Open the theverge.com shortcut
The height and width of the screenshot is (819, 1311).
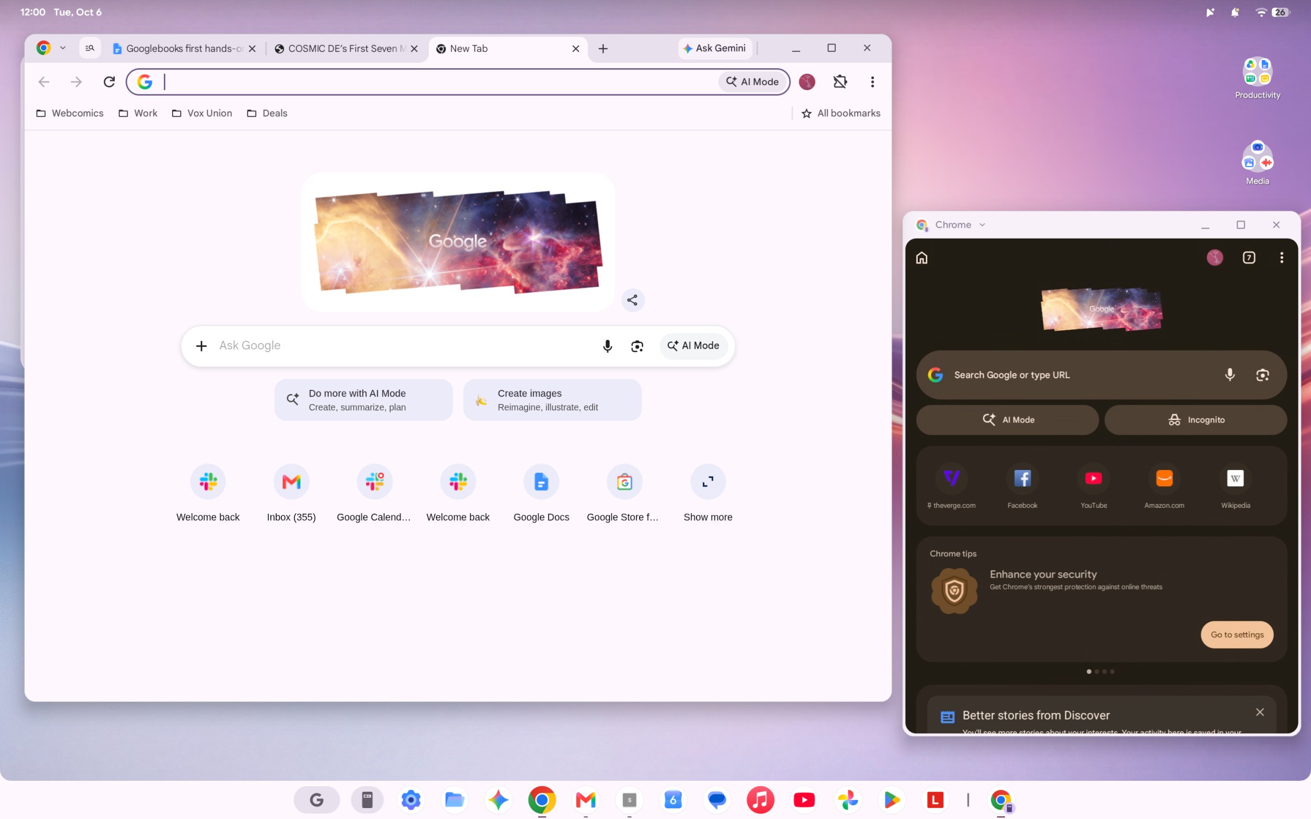coord(951,485)
